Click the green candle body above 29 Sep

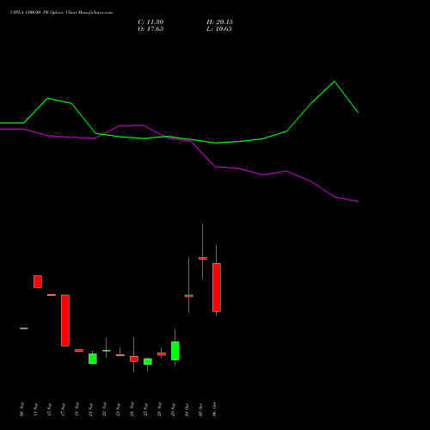coord(175,351)
